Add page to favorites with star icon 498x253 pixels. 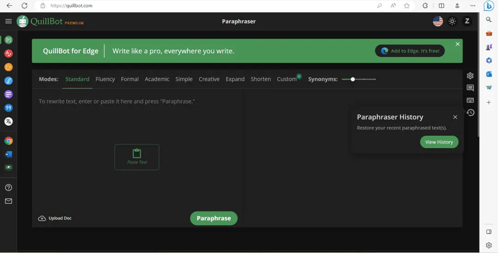(x=407, y=6)
